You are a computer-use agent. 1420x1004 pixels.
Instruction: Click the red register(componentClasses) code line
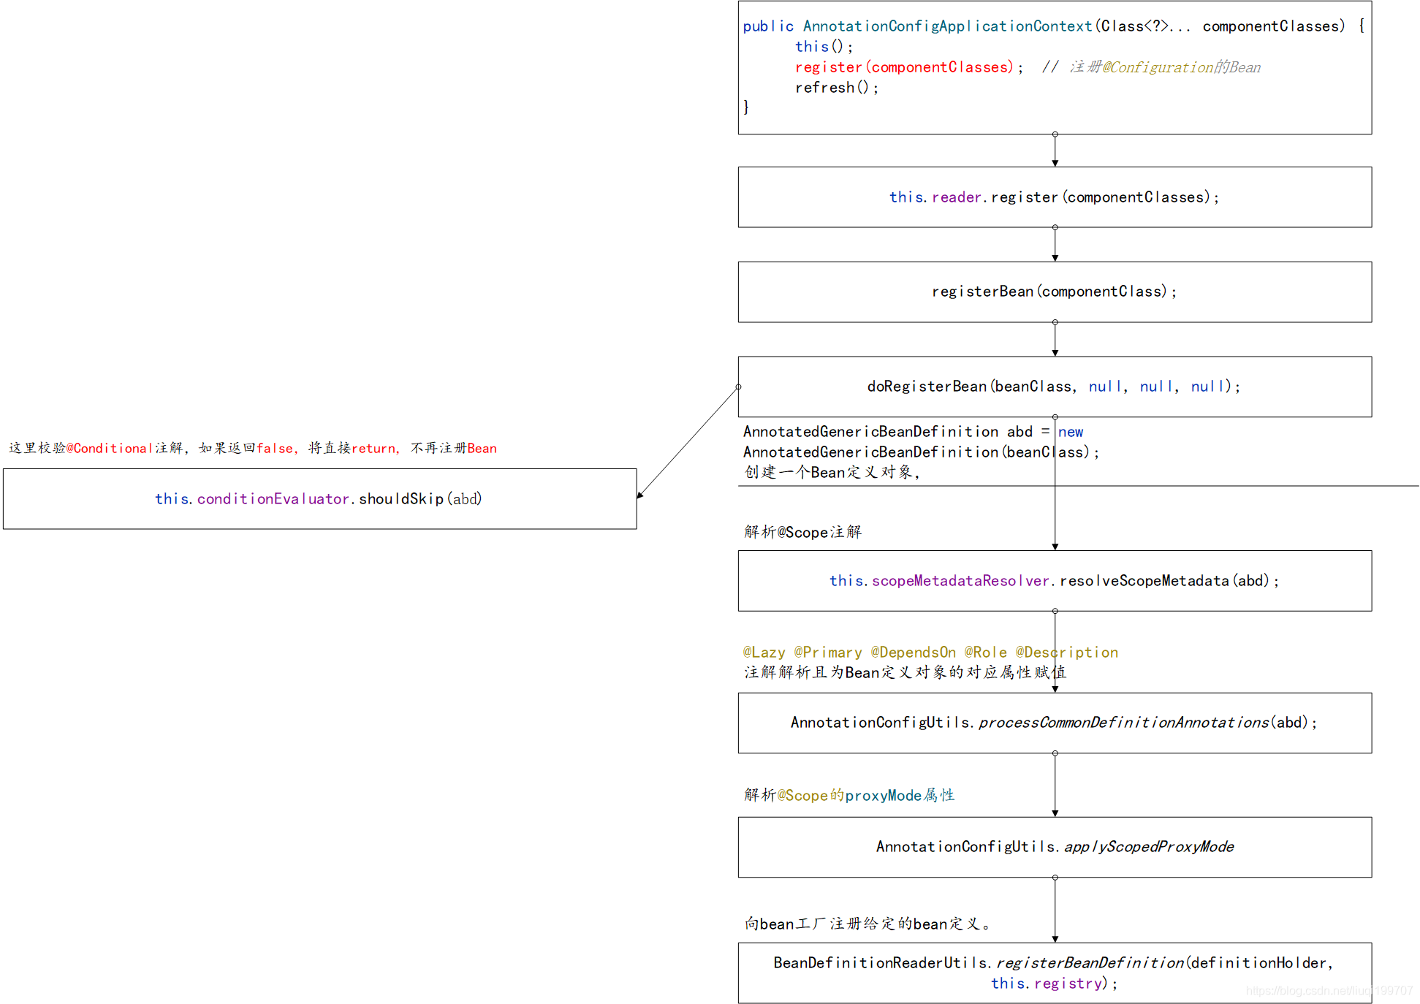pyautogui.click(x=909, y=67)
